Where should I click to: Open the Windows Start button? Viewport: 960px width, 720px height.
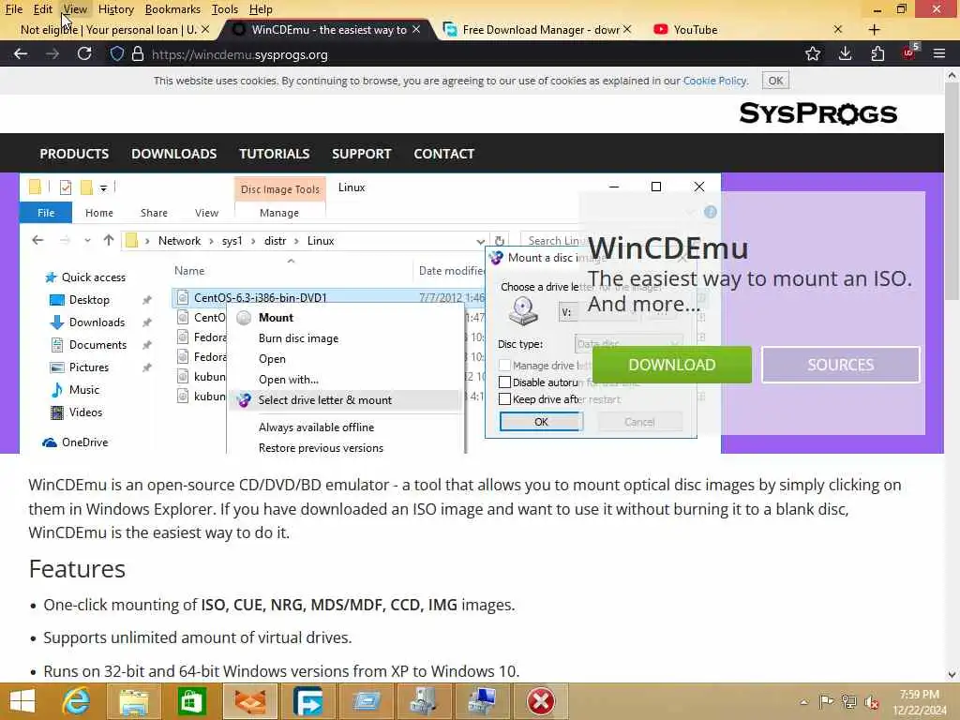(22, 701)
